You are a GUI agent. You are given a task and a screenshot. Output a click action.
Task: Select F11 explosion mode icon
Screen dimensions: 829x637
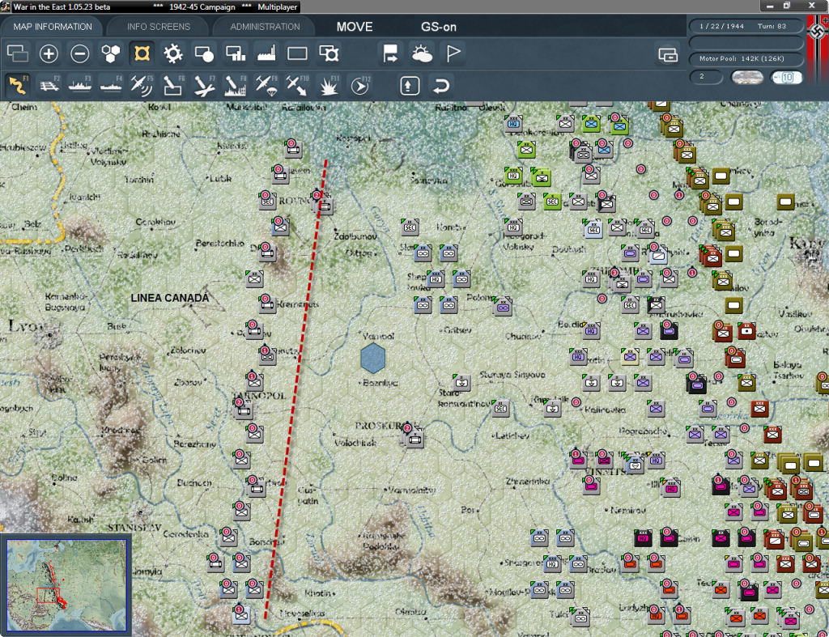[x=329, y=85]
